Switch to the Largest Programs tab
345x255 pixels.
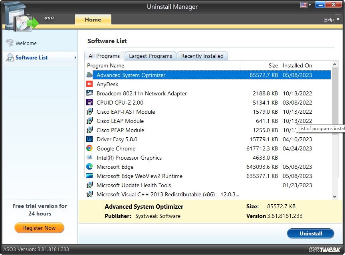(150, 56)
